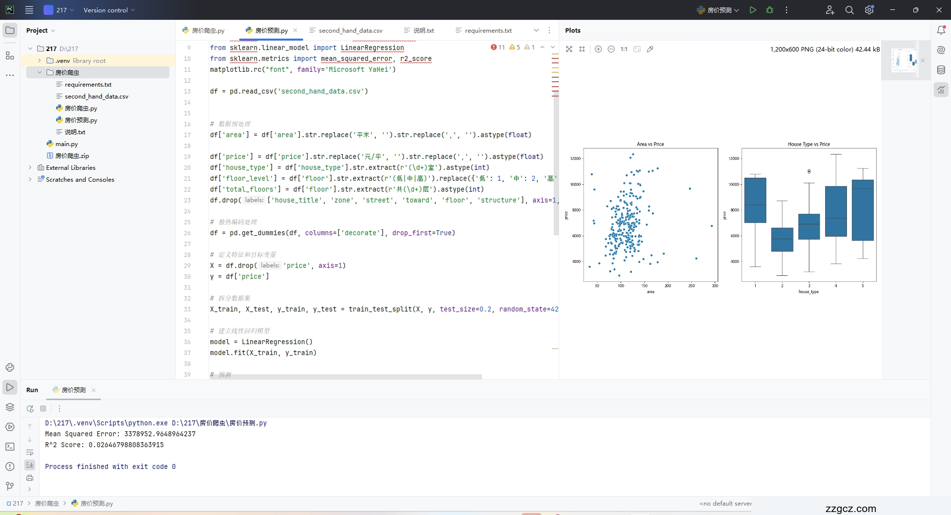Viewport: 951px width, 515px height.
Task: Click the 房价爬虫 breadcrumb in status bar
Action: pyautogui.click(x=47, y=503)
